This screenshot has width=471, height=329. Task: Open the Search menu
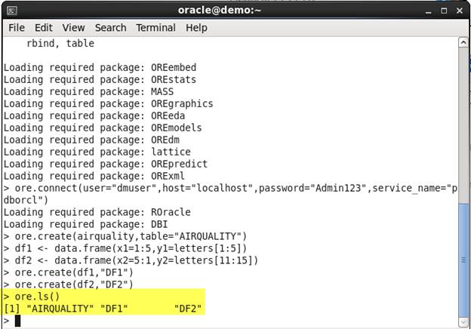[110, 28]
